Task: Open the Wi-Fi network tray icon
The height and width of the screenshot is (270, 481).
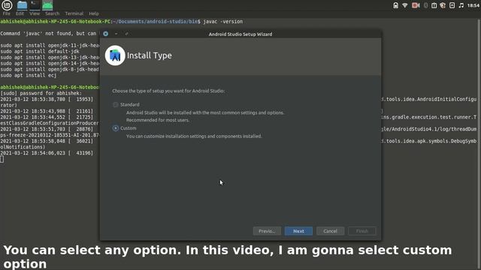Action: click(x=405, y=5)
